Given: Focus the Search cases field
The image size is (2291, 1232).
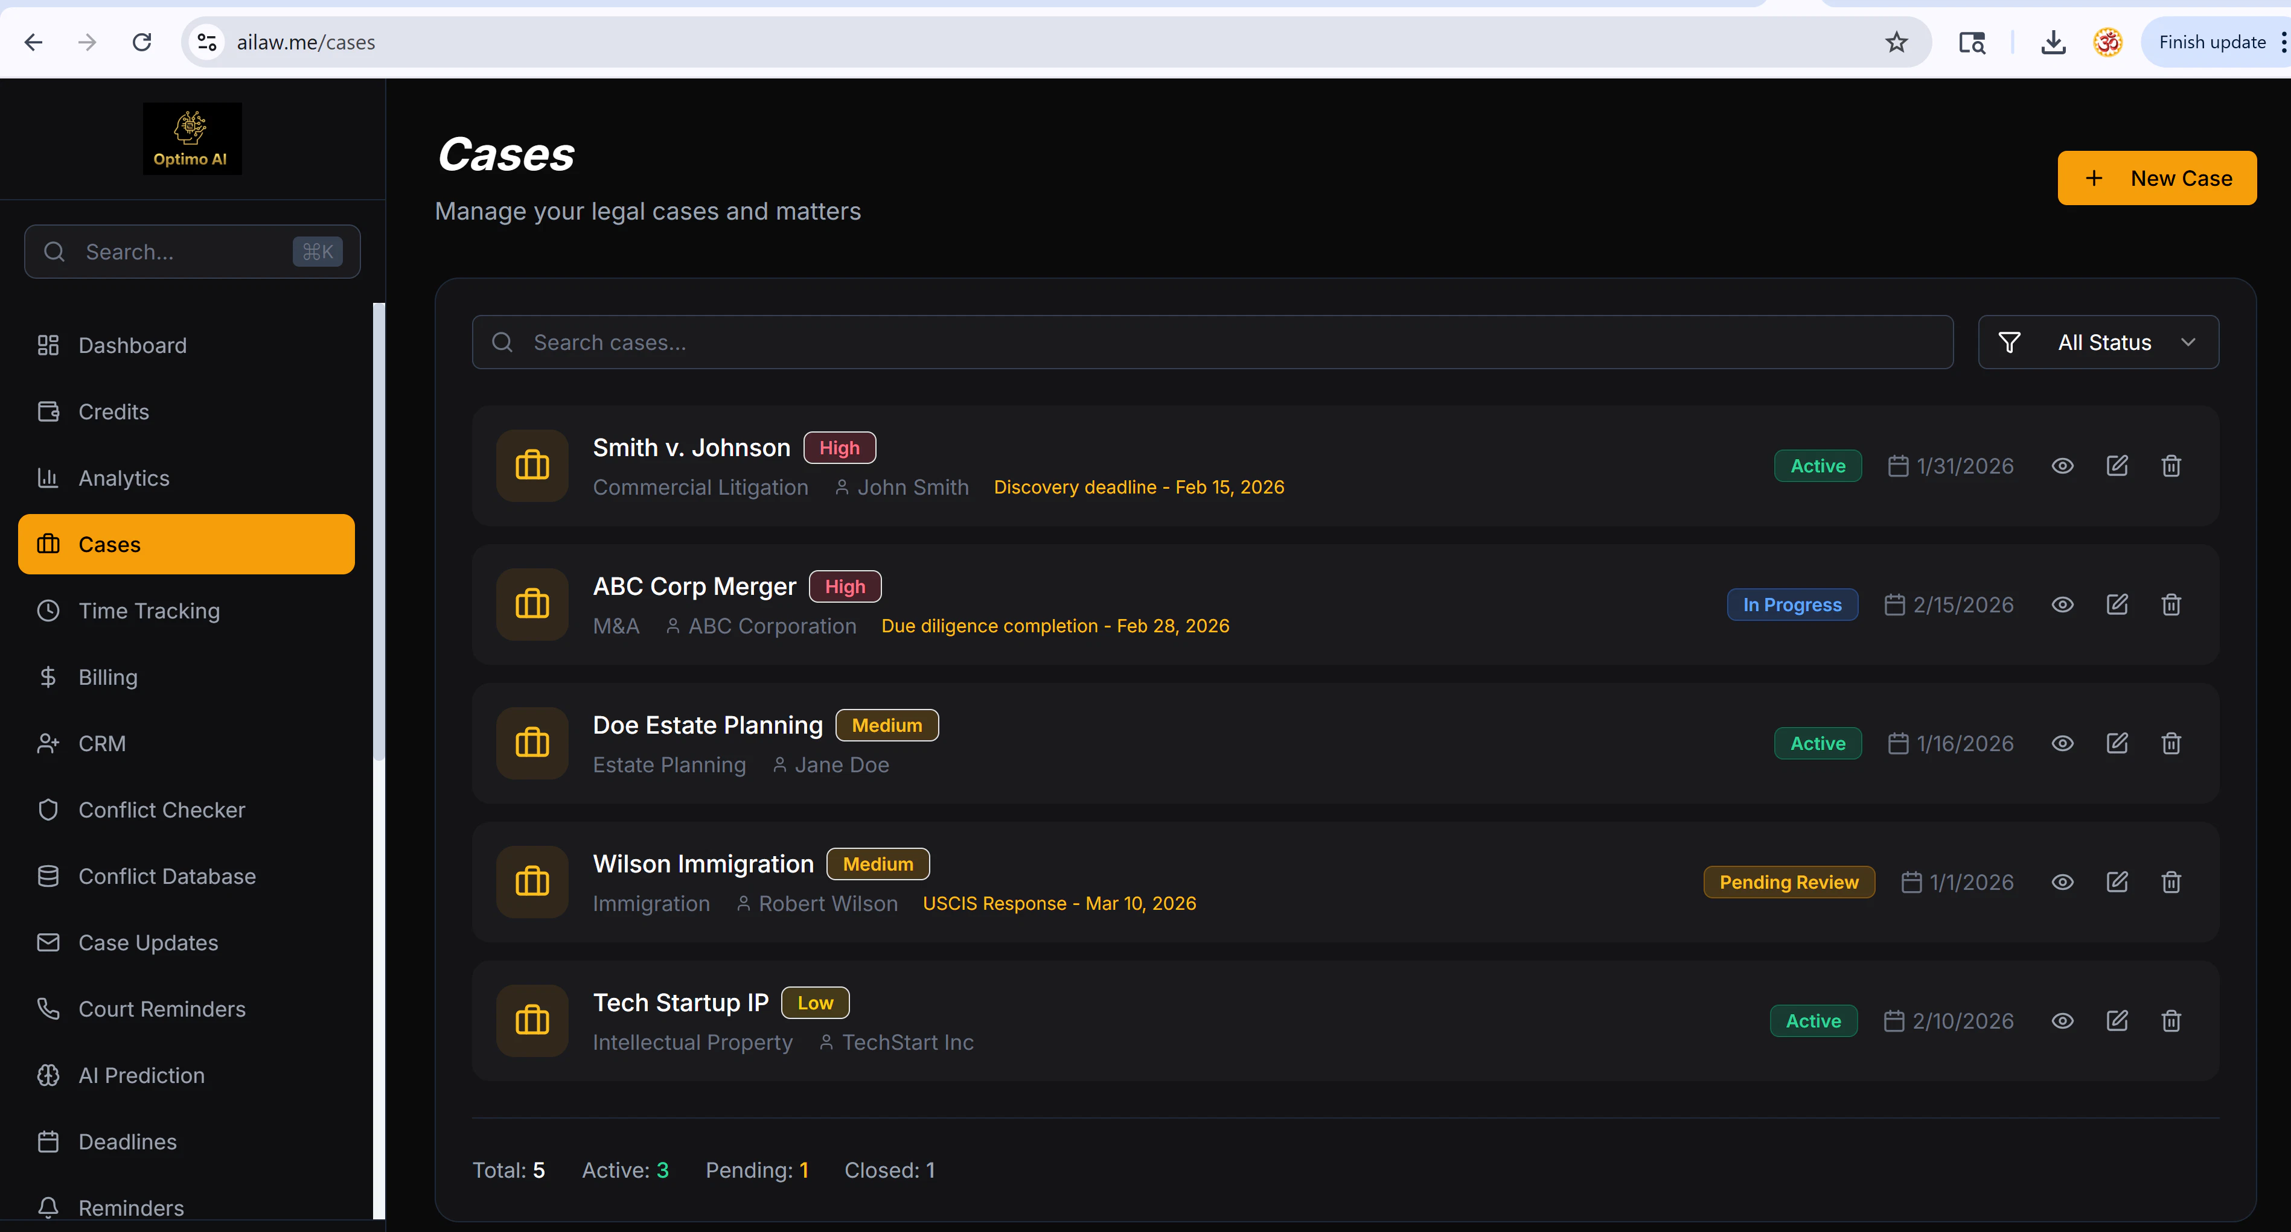Looking at the screenshot, I should click(x=1212, y=342).
